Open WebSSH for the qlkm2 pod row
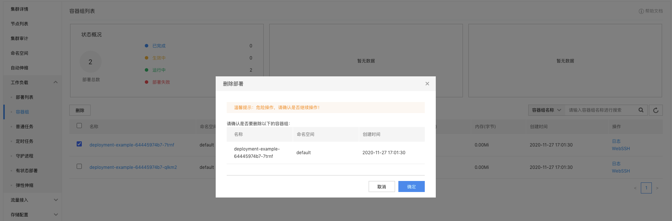Screen dimensions: 672x221 tap(621, 171)
